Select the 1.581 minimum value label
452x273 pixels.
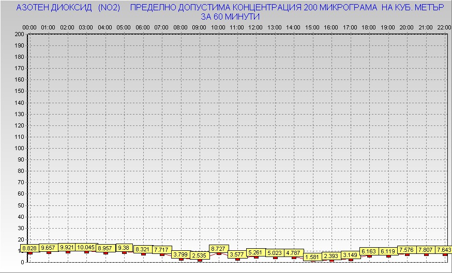pyautogui.click(x=312, y=257)
